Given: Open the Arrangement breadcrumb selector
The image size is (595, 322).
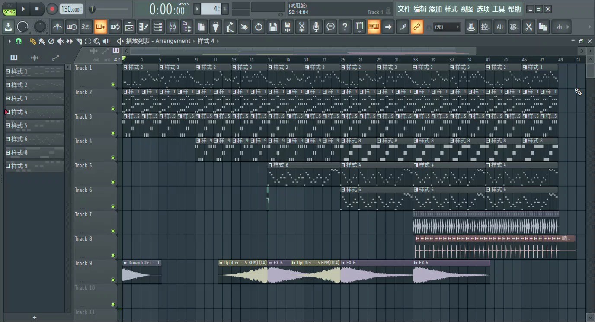Looking at the screenshot, I should point(173,41).
